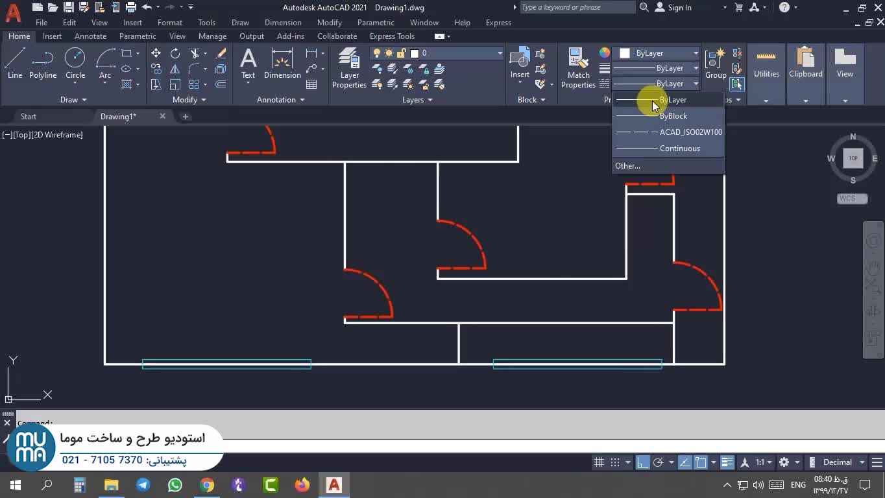Choose Other... in linetype list
885x498 pixels.
(627, 166)
